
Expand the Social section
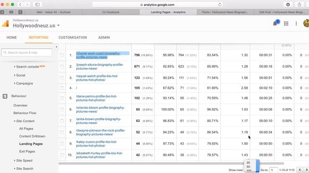coord(19,75)
